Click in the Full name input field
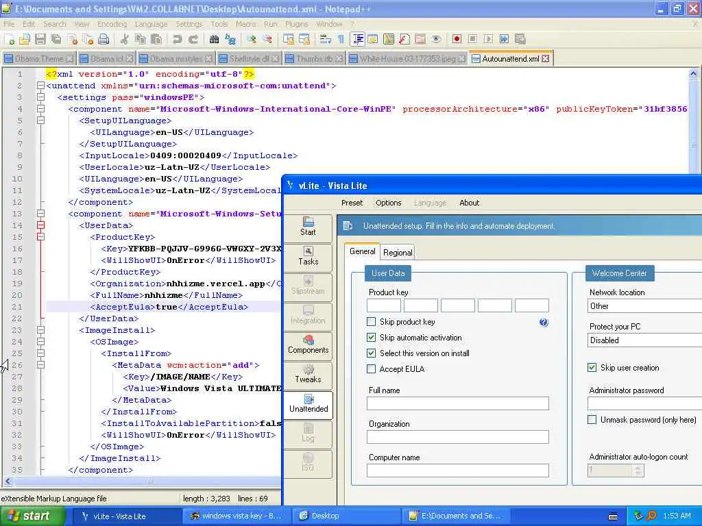This screenshot has height=526, width=702. coord(457,403)
